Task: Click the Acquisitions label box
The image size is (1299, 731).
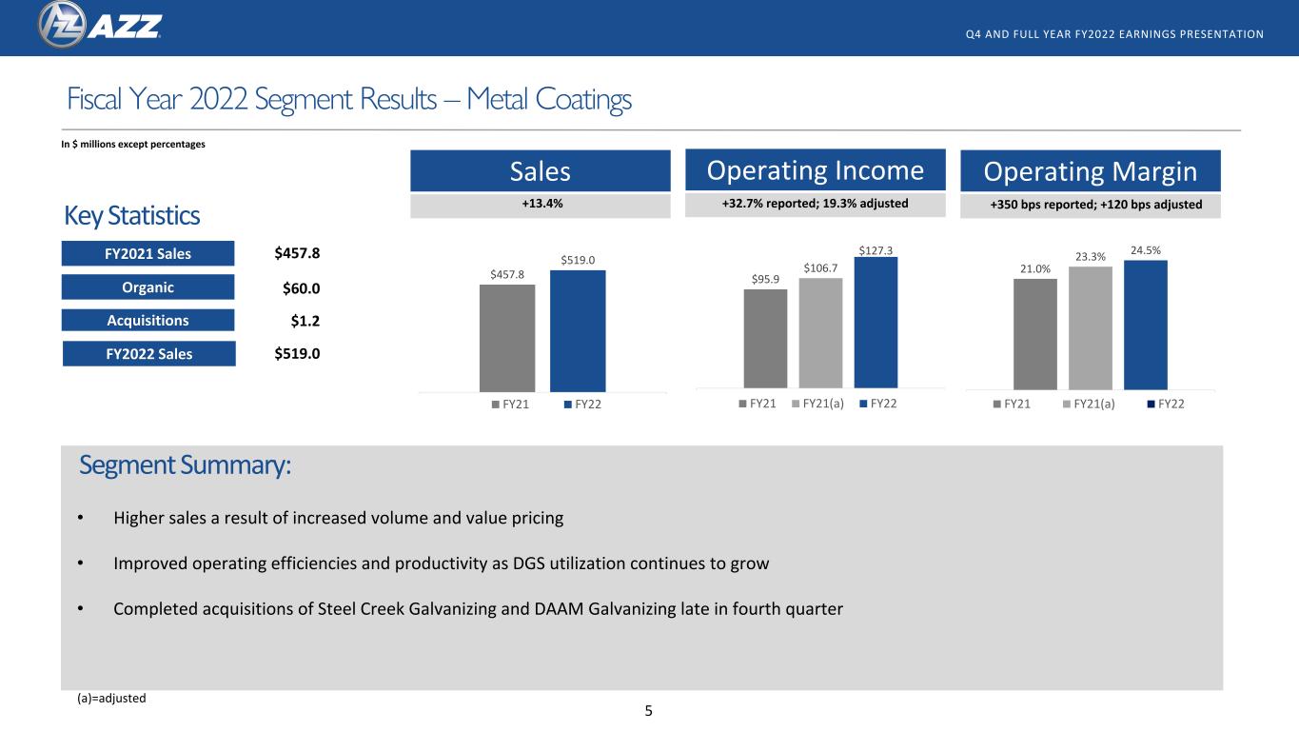Action: click(x=148, y=320)
